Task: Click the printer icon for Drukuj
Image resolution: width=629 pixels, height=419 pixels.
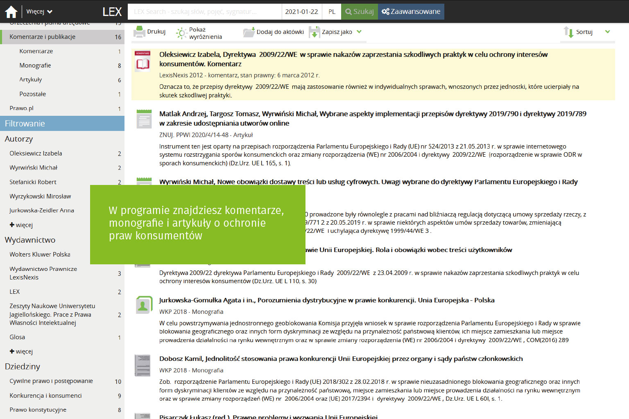Action: click(x=140, y=32)
